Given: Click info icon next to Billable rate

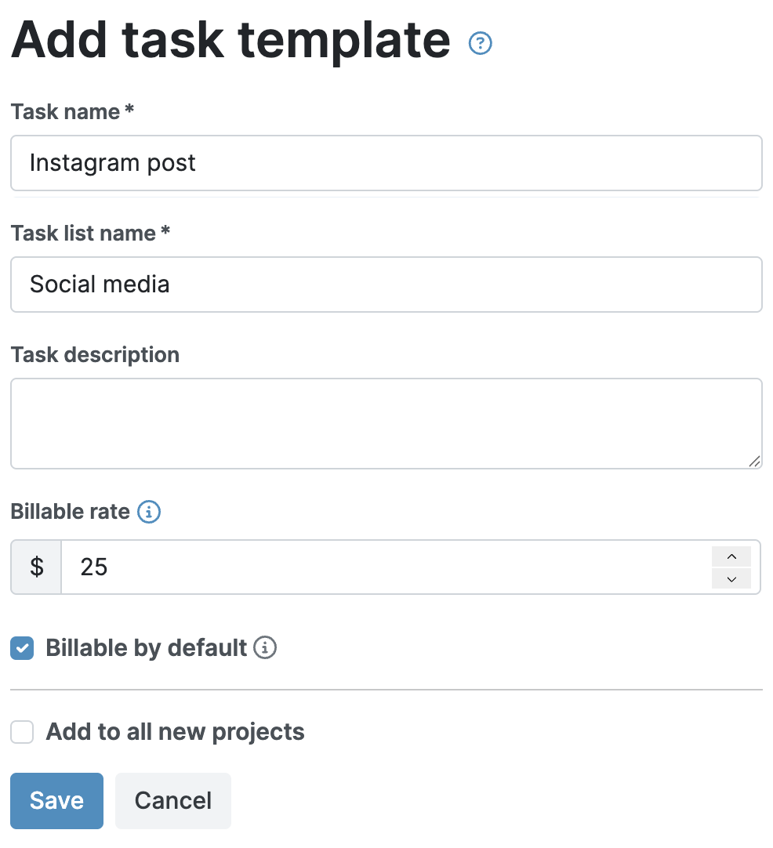Looking at the screenshot, I should tap(149, 513).
